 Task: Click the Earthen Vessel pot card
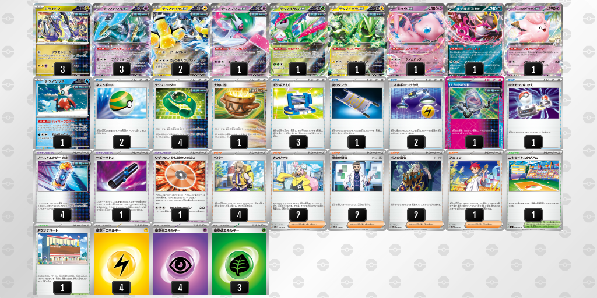coord(239,113)
